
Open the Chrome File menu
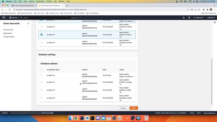point(15,1)
